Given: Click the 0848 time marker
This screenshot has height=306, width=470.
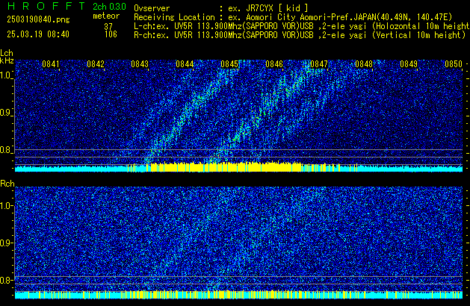Looking at the screenshot, I should click(x=364, y=64).
